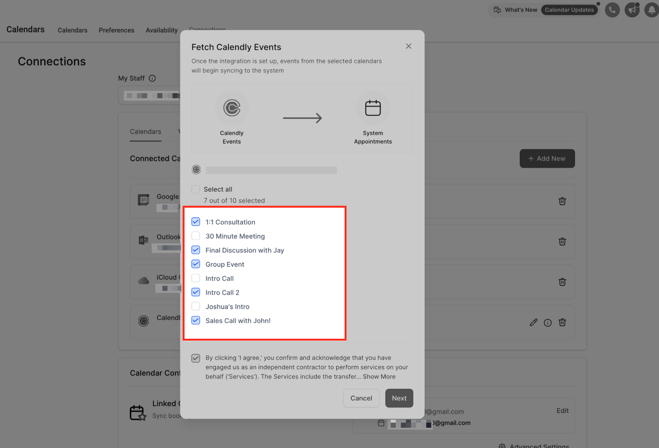
Task: Delete the Outlook calendar connection
Action: tap(562, 242)
